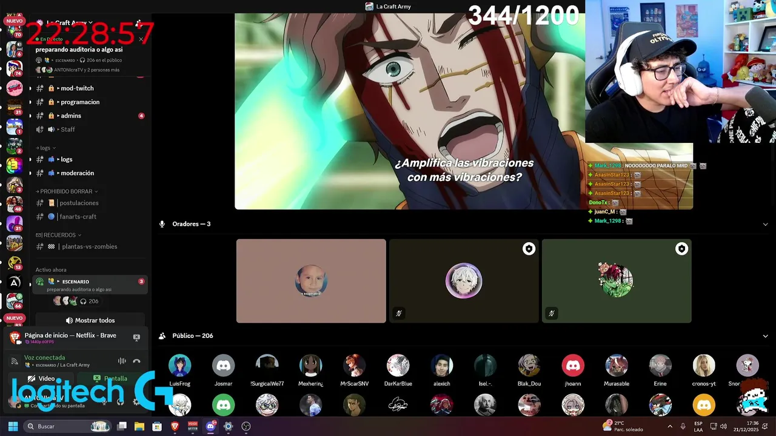This screenshot has height=436, width=776.
Task: Open server with badge 74 in sidebar
Action: (x=14, y=68)
